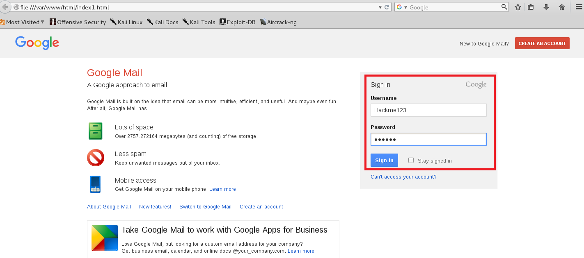Open the New features! link
Image resolution: width=584 pixels, height=258 pixels.
(155, 207)
